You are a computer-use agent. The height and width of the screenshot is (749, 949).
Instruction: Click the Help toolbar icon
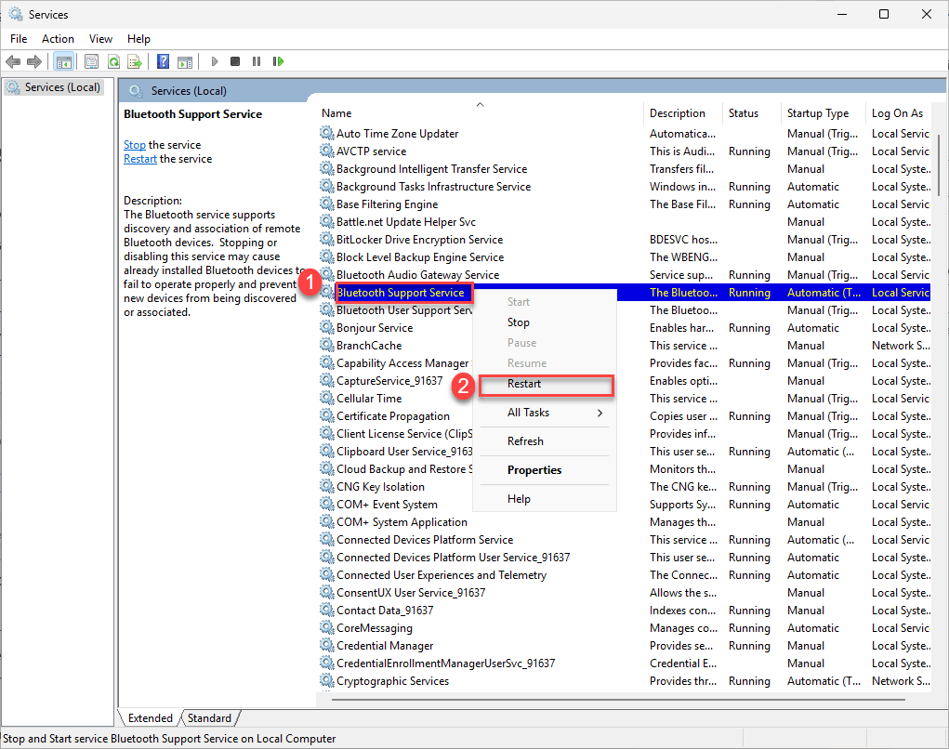tap(163, 61)
